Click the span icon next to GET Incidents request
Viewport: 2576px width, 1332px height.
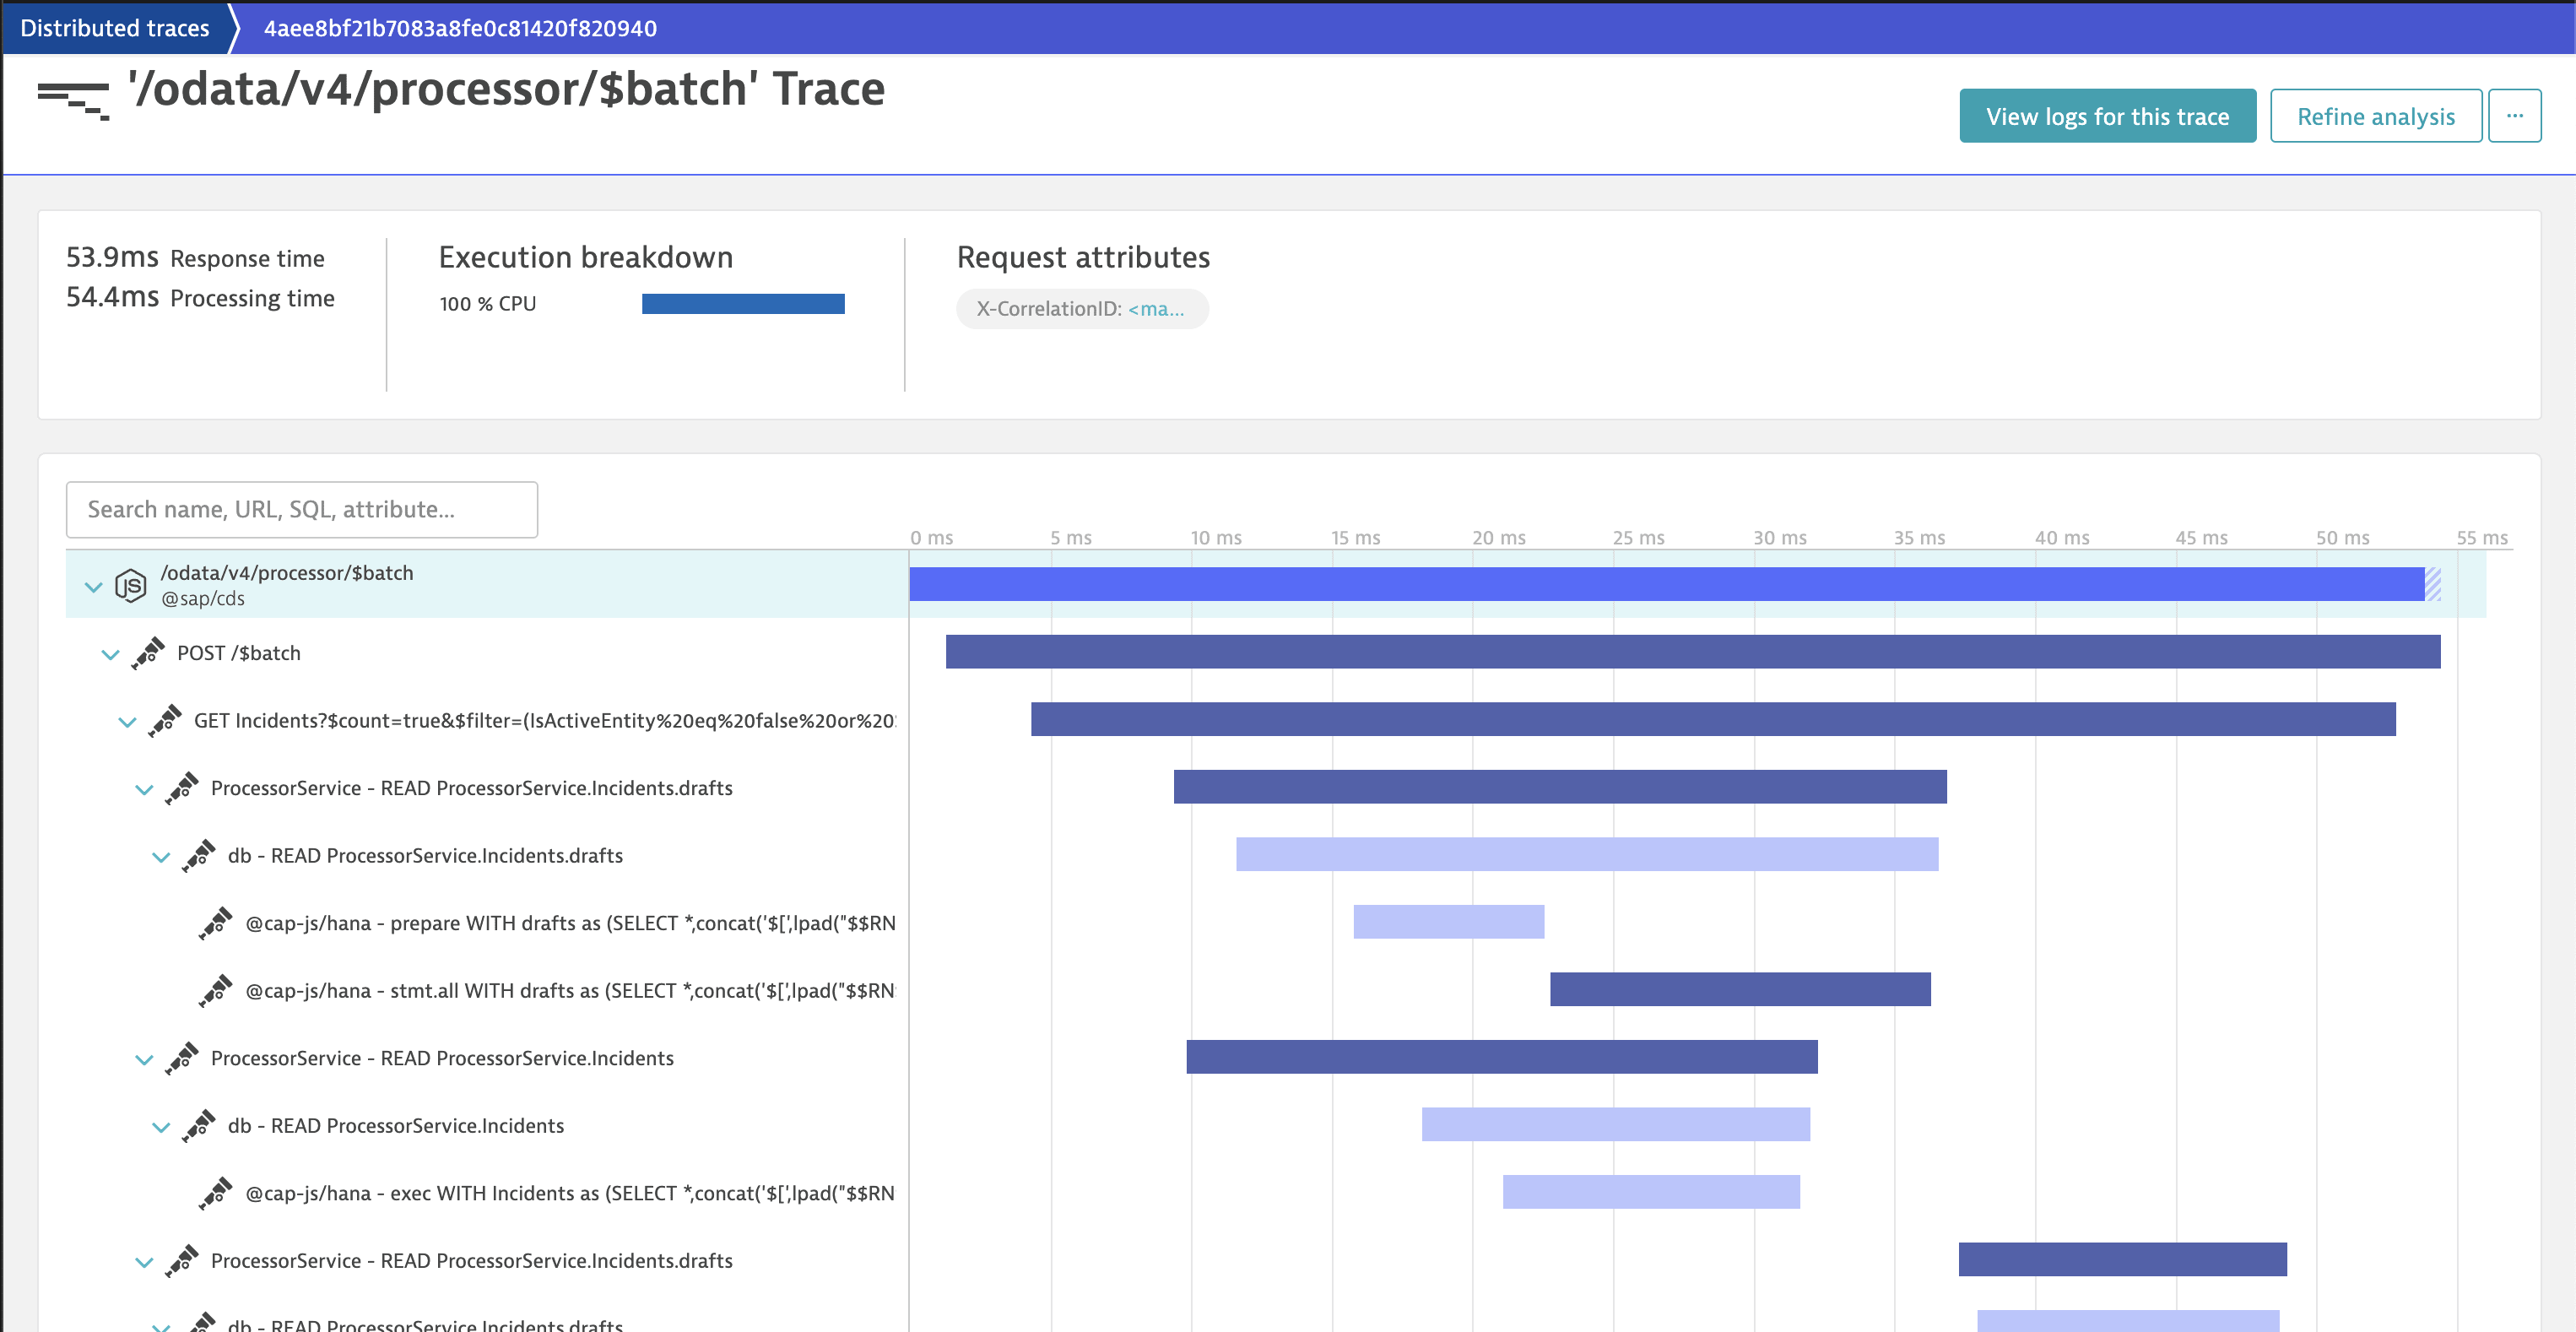click(x=165, y=721)
